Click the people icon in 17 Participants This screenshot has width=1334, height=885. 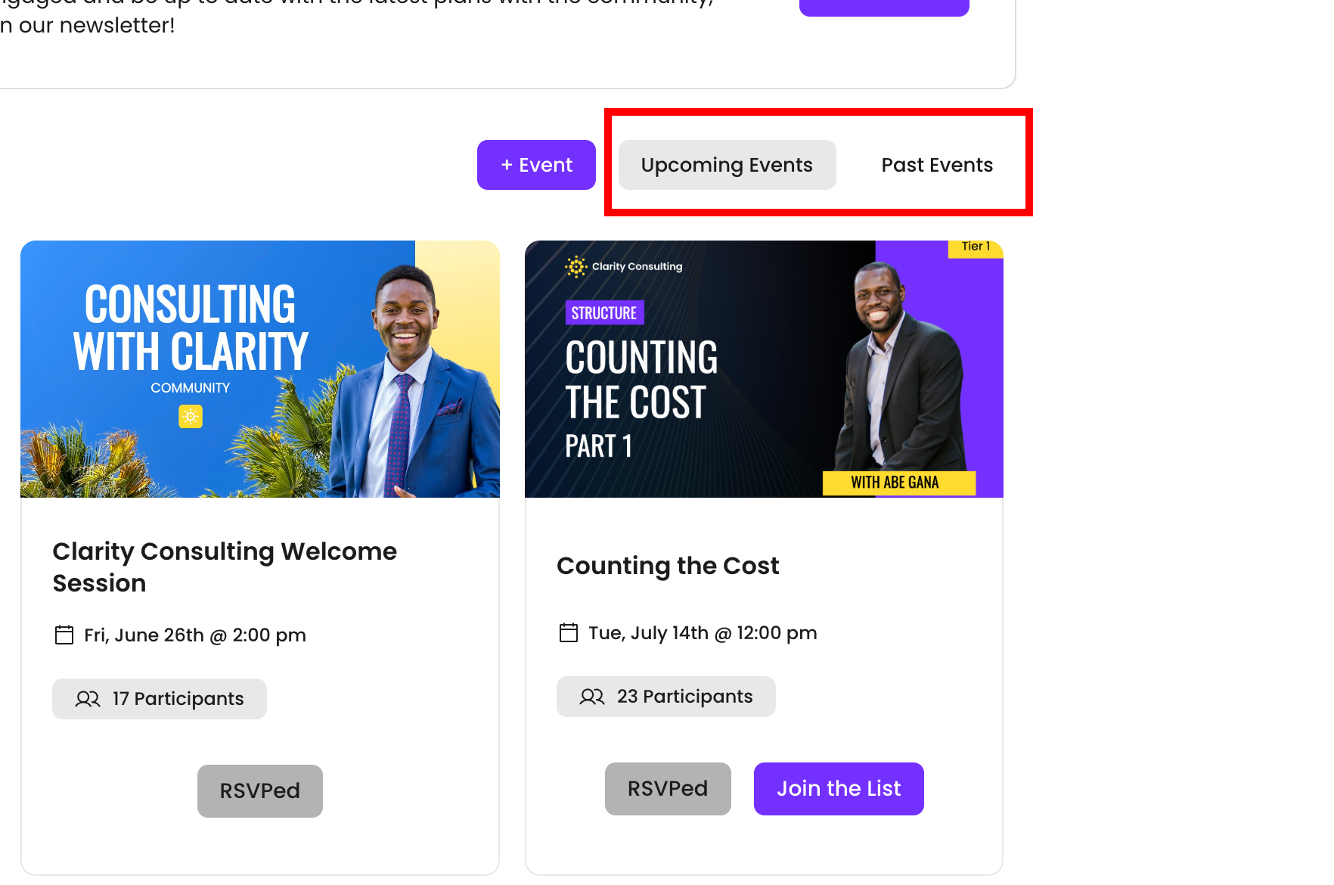[88, 699]
